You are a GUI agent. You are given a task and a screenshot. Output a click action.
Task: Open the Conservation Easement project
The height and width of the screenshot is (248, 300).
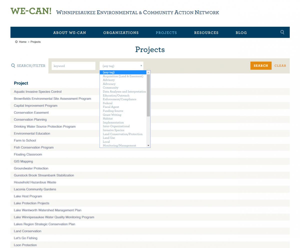(31, 113)
